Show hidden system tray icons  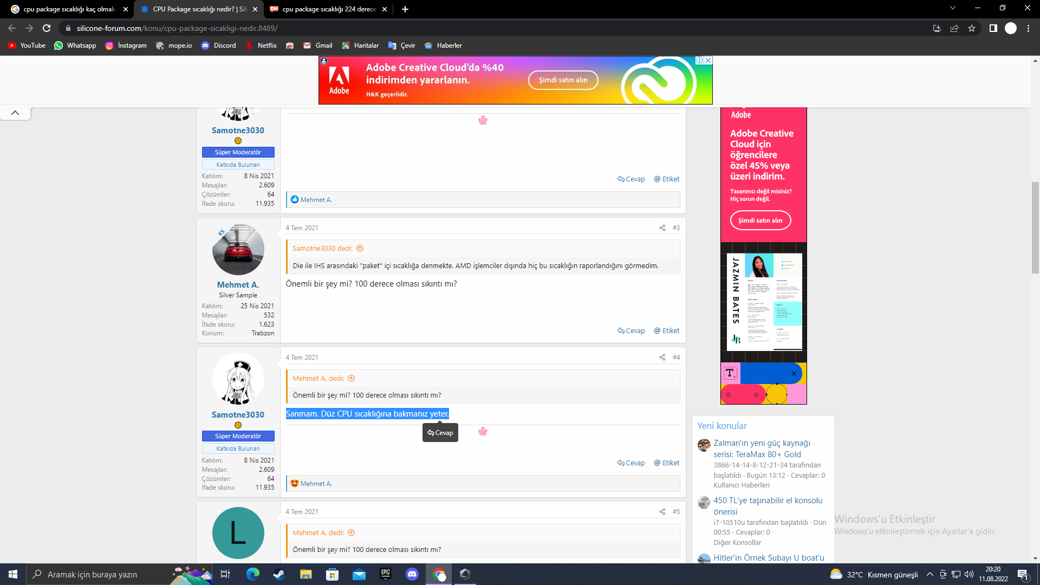929,574
